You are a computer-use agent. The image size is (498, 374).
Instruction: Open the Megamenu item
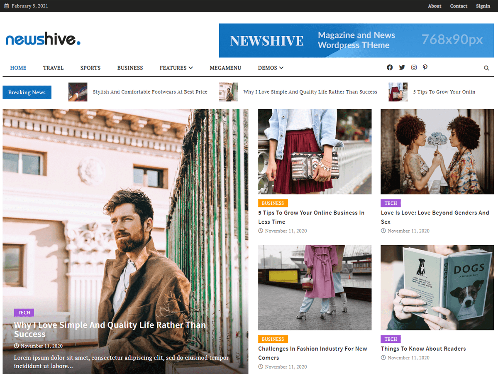tap(225, 68)
